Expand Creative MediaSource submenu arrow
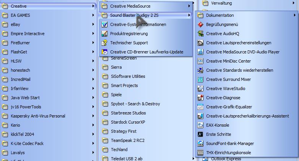 coord(189,6)
